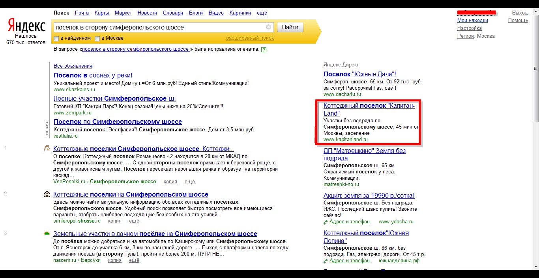This screenshot has width=539, height=278.
Task: Click the www.ydacha.ru URL text
Action: tap(396, 222)
